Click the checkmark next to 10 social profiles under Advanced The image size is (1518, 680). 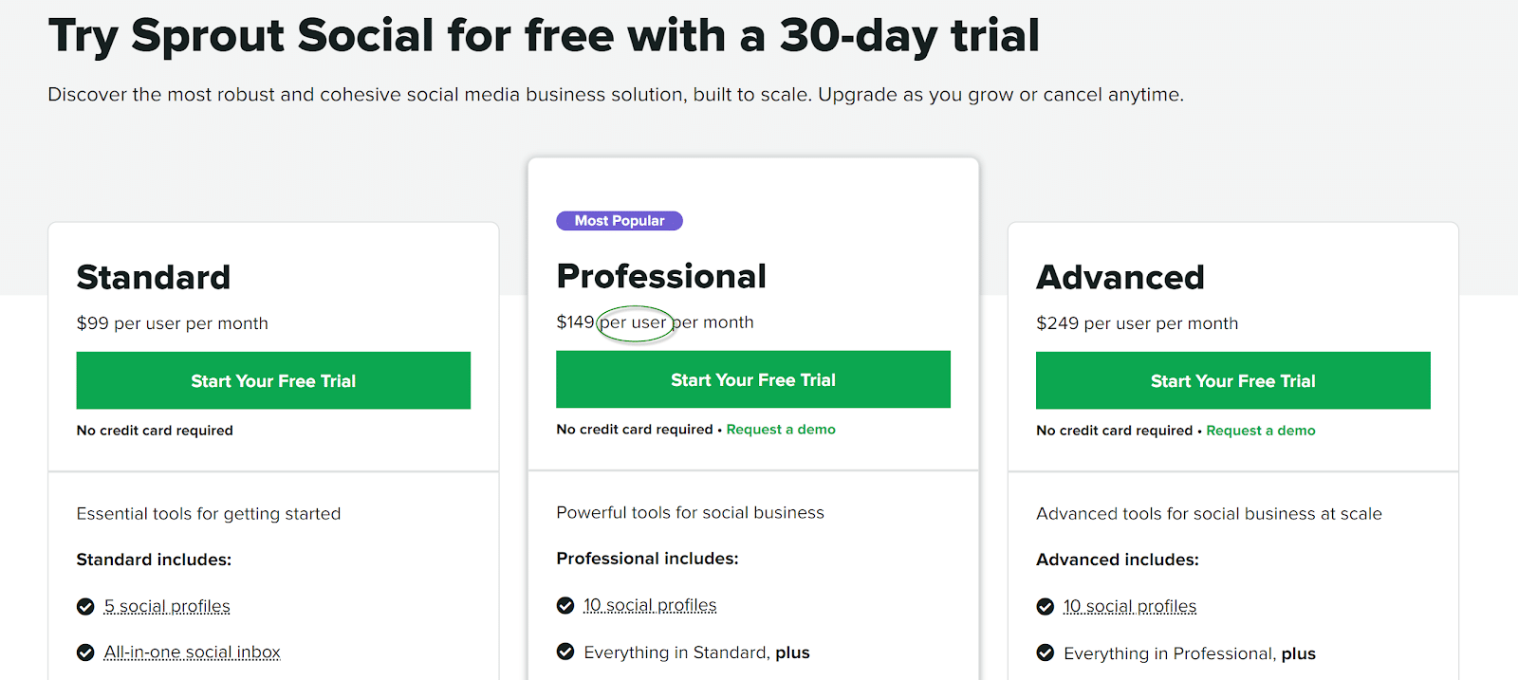[x=1046, y=605]
